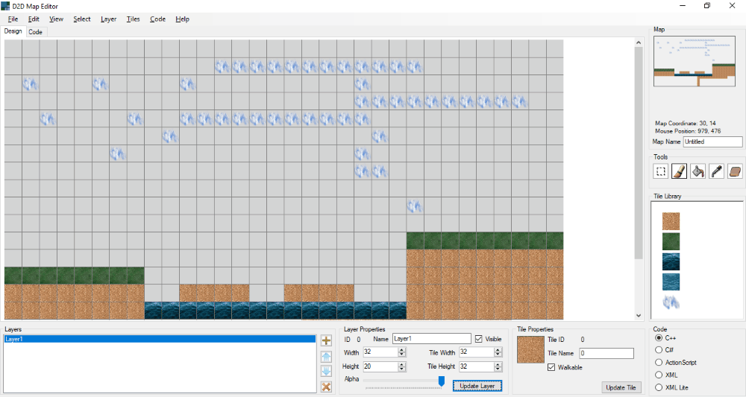The height and width of the screenshot is (397, 746).
Task: Increase the layer Width value
Action: point(402,349)
